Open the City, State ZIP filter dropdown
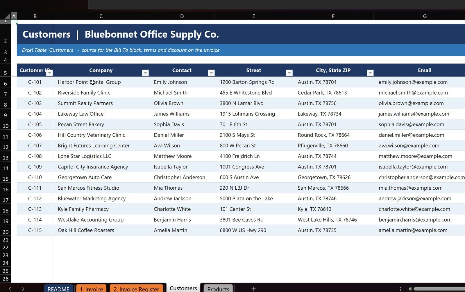465x292 pixels. [x=370, y=73]
